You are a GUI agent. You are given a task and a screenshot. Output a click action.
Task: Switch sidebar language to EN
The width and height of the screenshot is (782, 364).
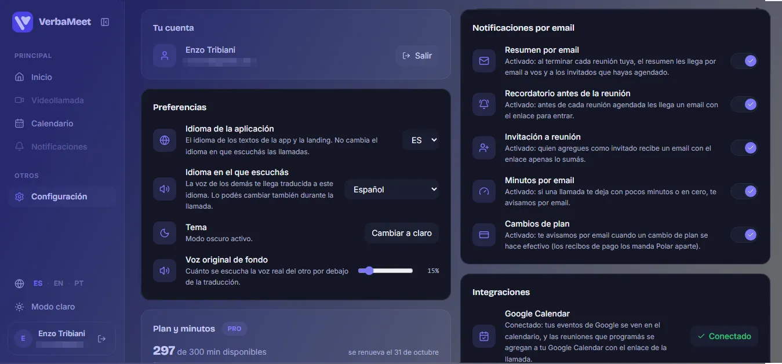59,283
